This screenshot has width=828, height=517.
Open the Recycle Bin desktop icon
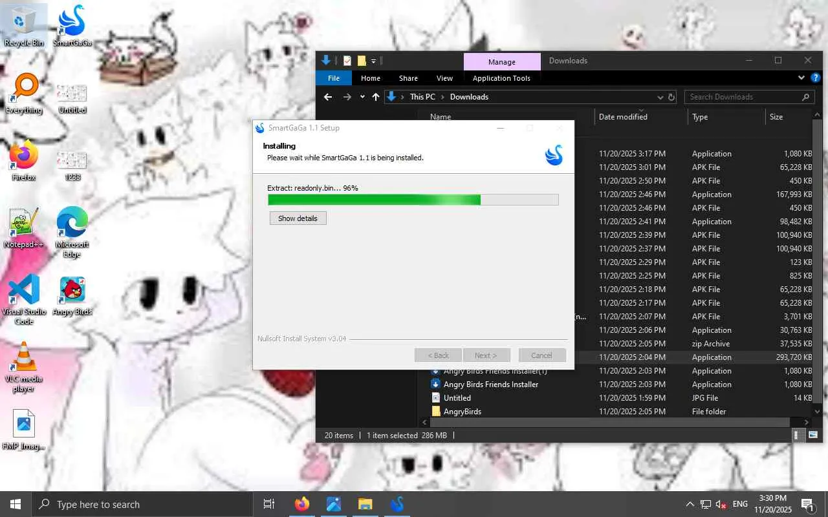[24, 26]
